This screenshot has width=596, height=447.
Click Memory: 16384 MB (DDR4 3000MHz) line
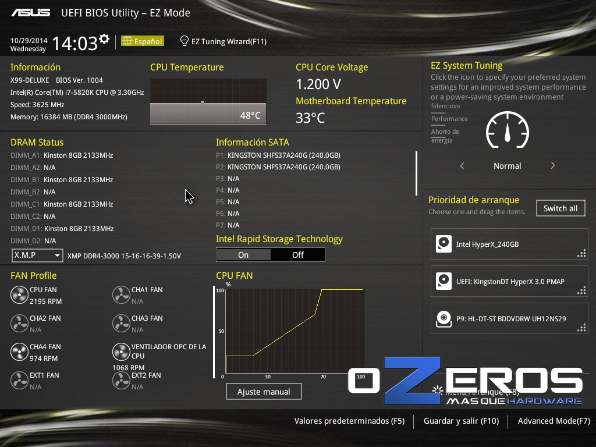[69, 116]
